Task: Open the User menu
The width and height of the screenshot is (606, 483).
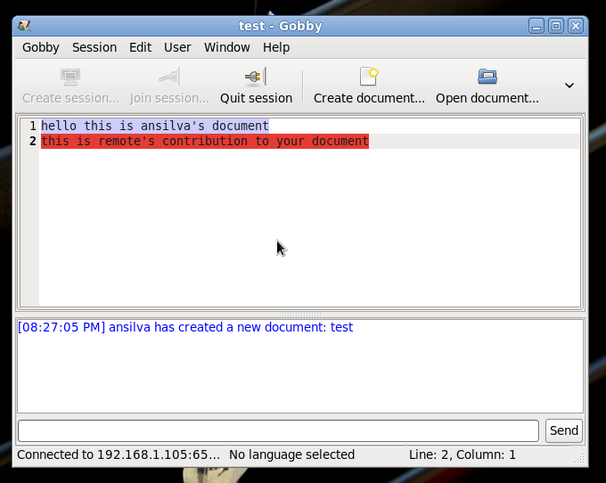Action: point(177,47)
